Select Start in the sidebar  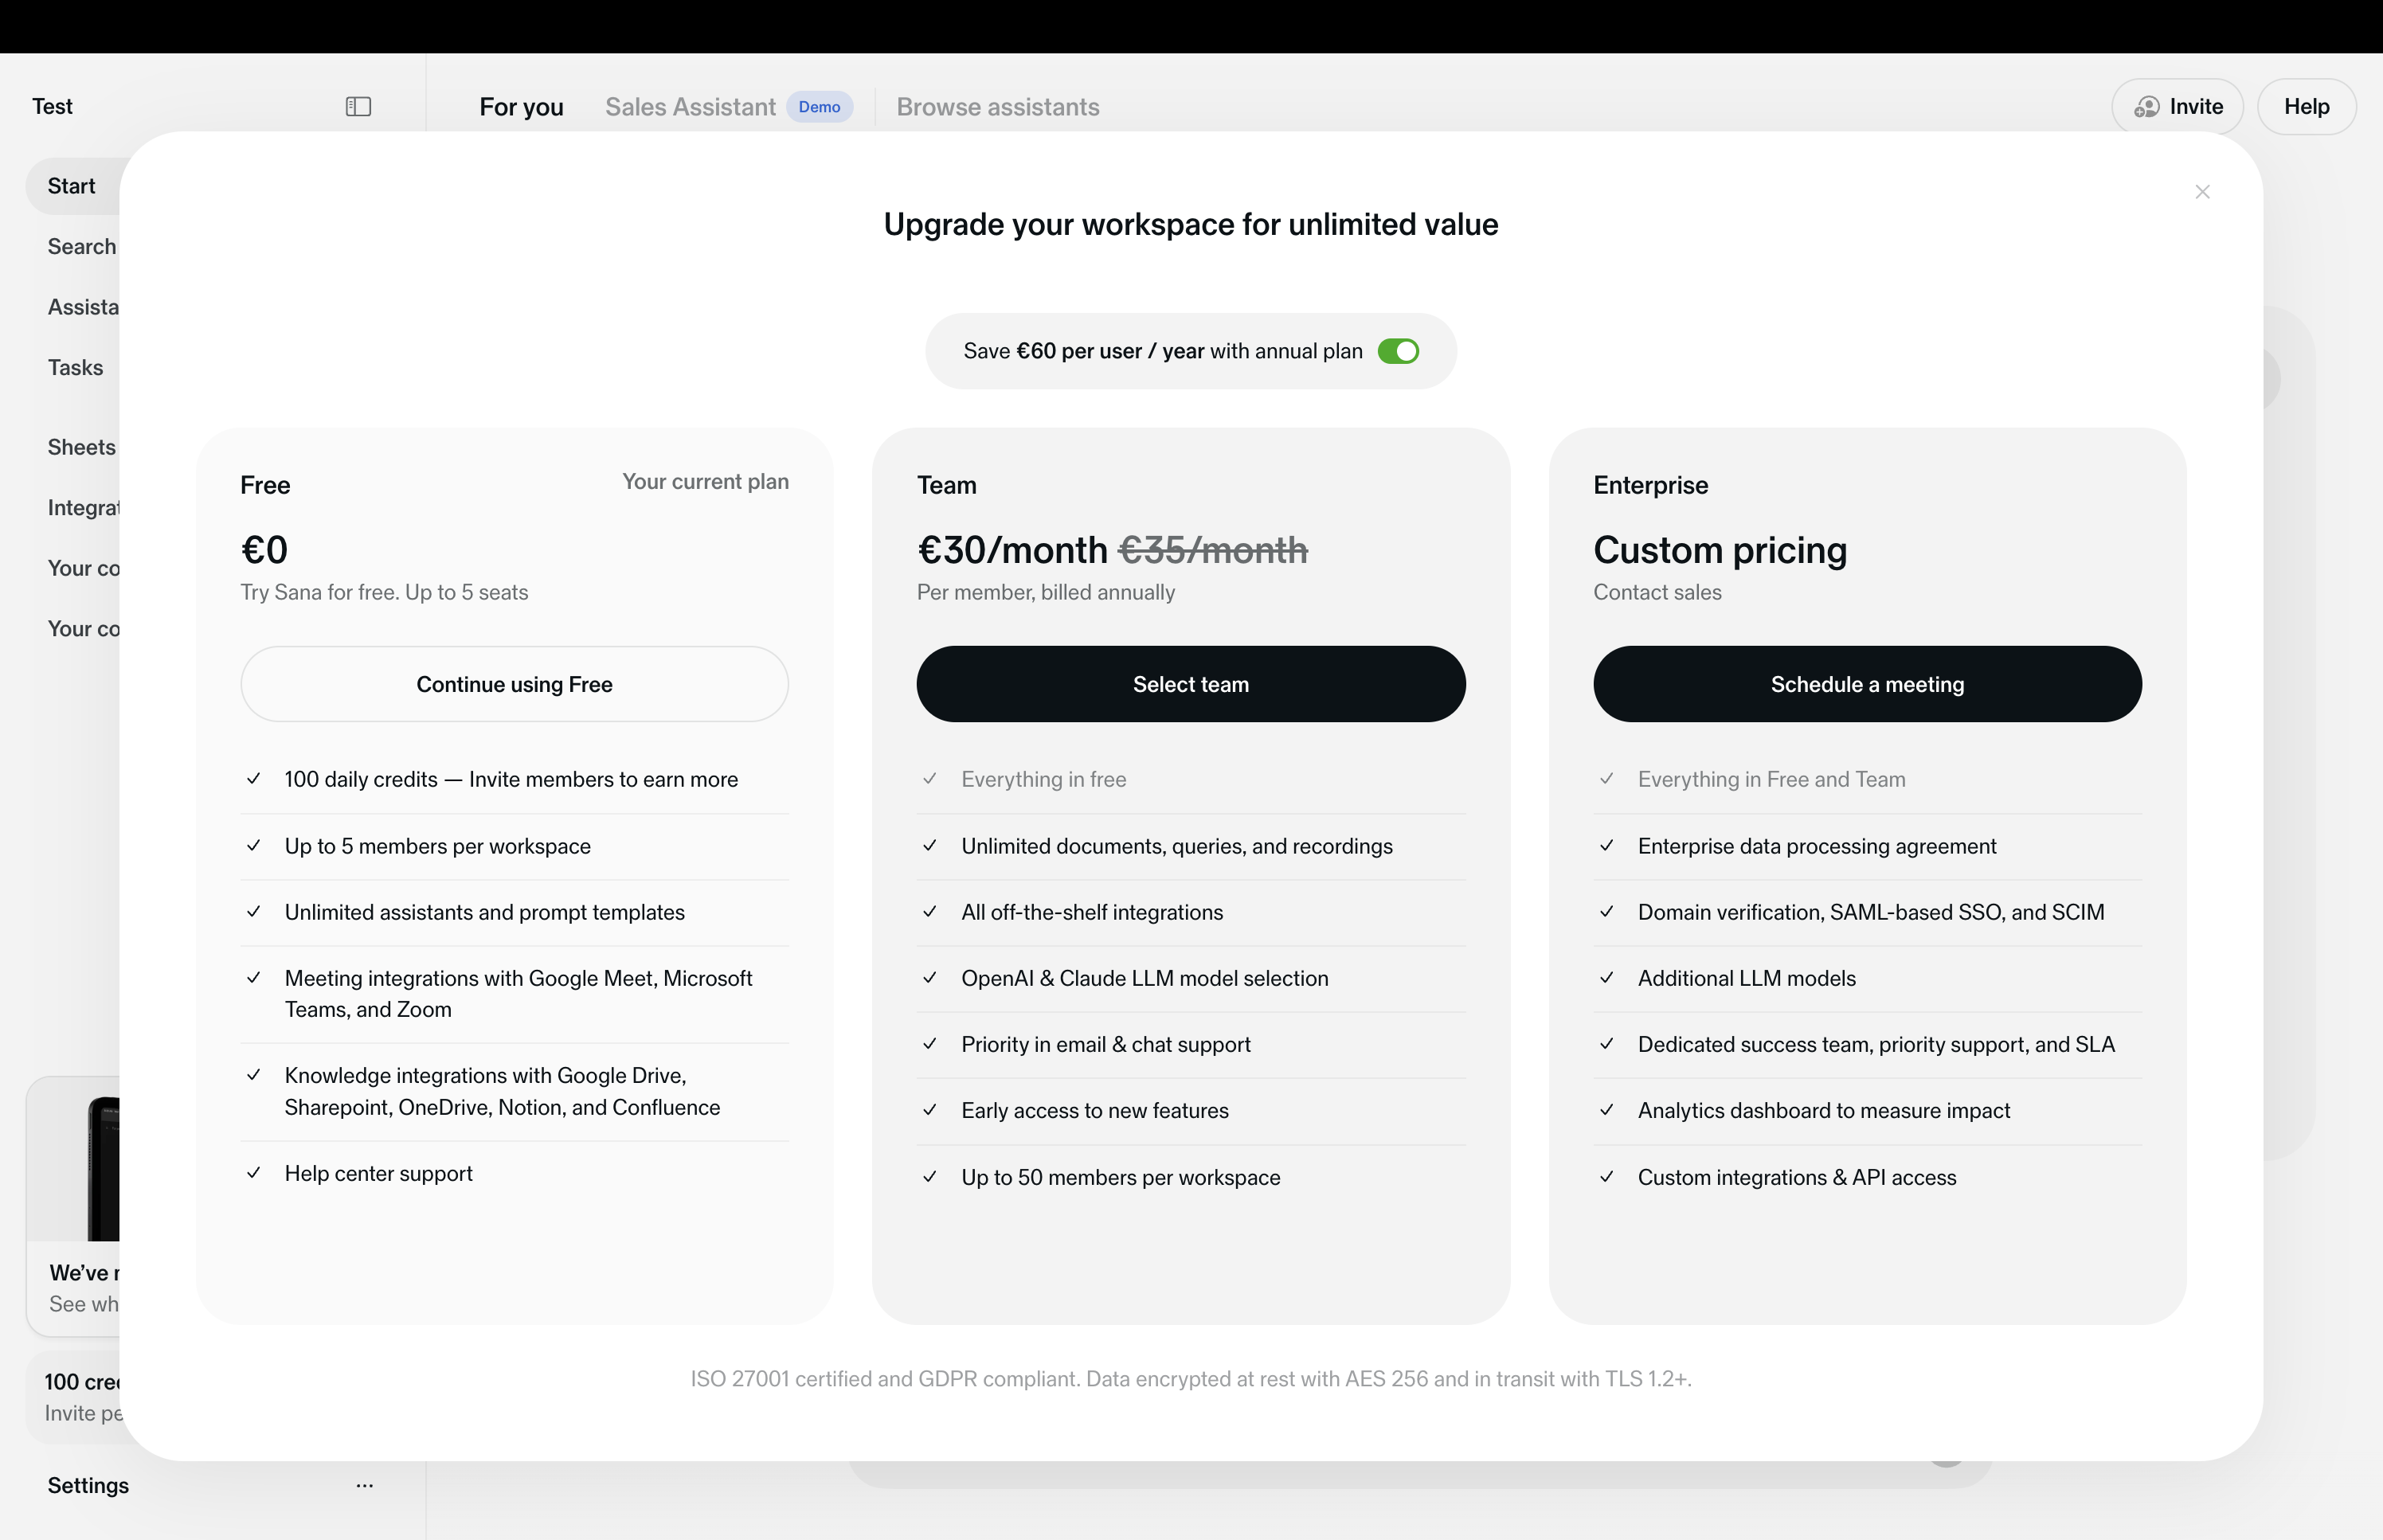72,187
